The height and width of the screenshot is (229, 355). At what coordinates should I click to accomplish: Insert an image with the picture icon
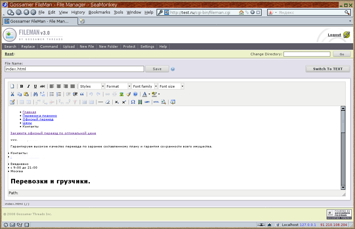coord(121,94)
